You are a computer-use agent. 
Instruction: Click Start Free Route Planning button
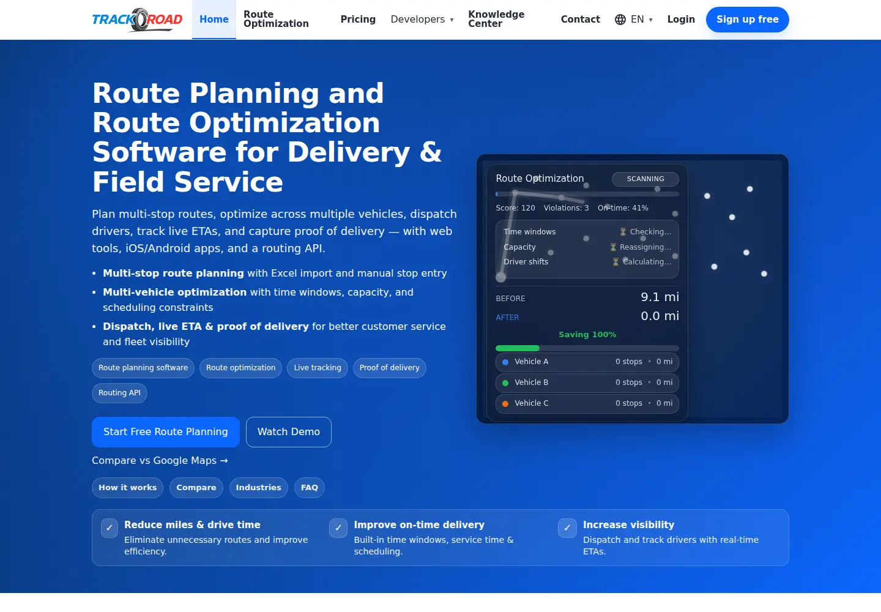(x=166, y=432)
